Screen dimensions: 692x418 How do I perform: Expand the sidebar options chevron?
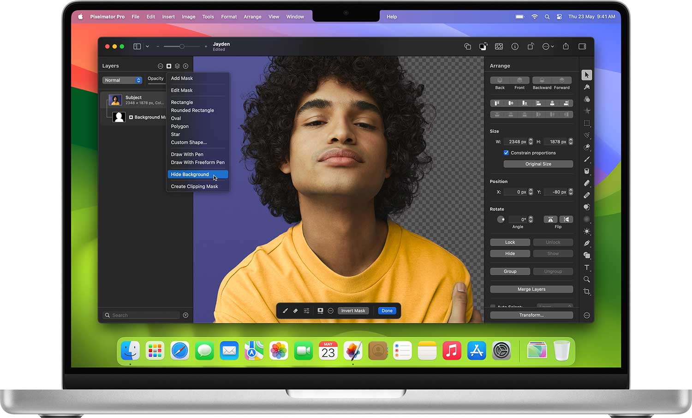pos(147,47)
